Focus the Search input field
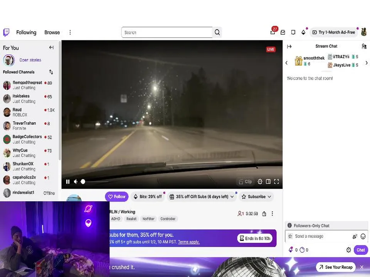The height and width of the screenshot is (277, 370). (x=167, y=32)
